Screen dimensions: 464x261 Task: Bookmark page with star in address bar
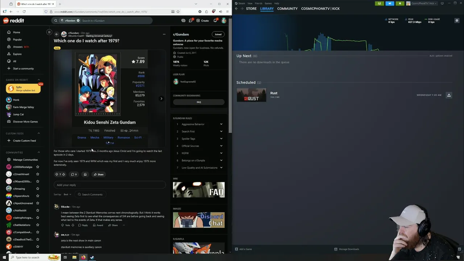pos(178,12)
